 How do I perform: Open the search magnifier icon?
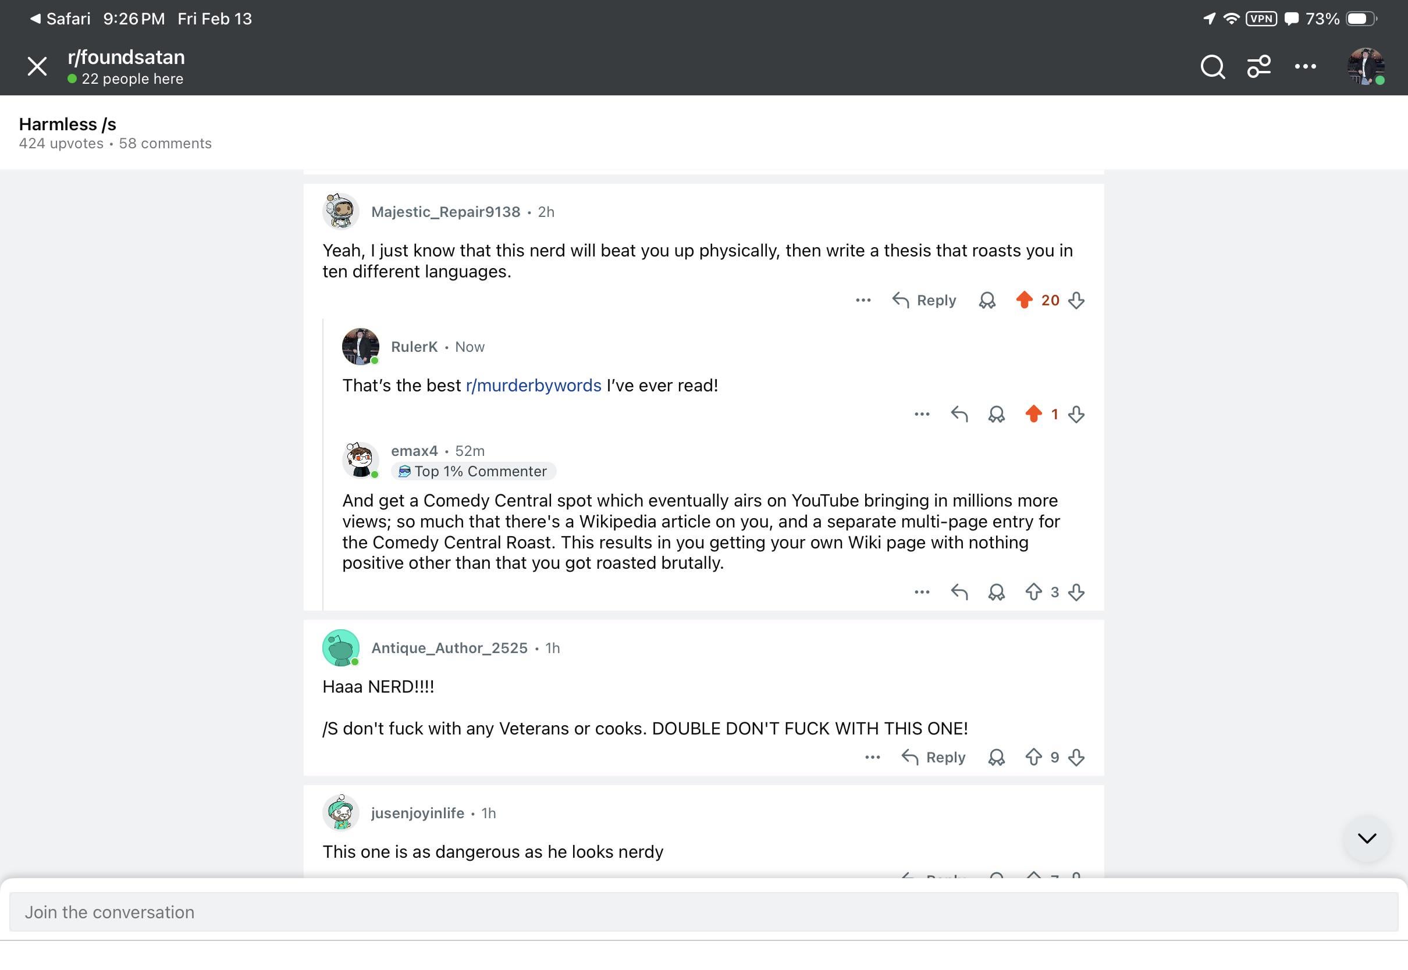[1213, 67]
